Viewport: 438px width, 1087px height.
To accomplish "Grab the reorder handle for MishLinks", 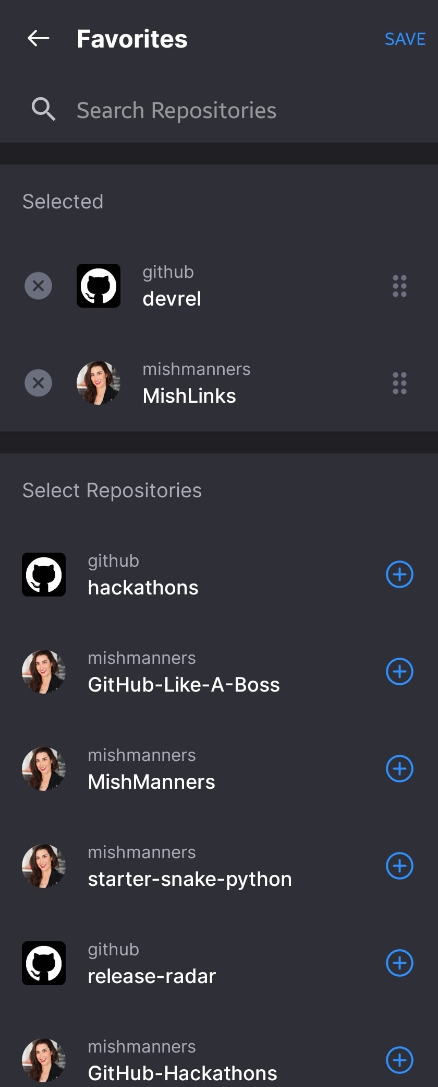I will [399, 383].
